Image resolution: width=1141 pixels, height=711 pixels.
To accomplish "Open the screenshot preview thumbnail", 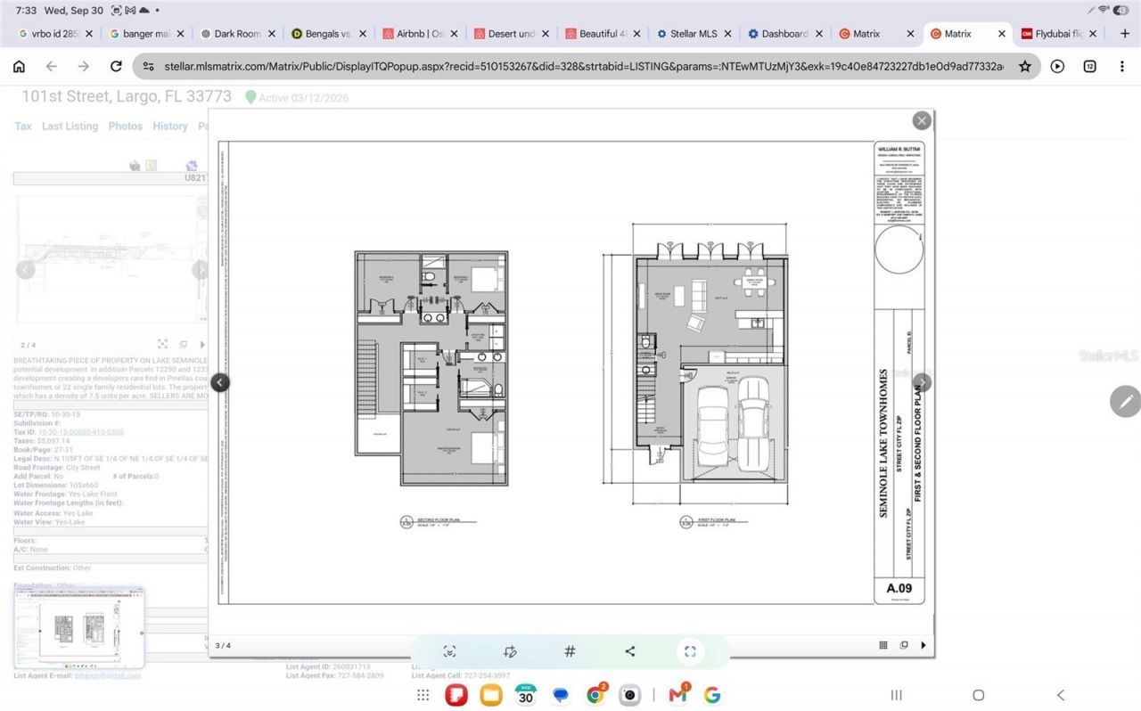I will tap(78, 628).
